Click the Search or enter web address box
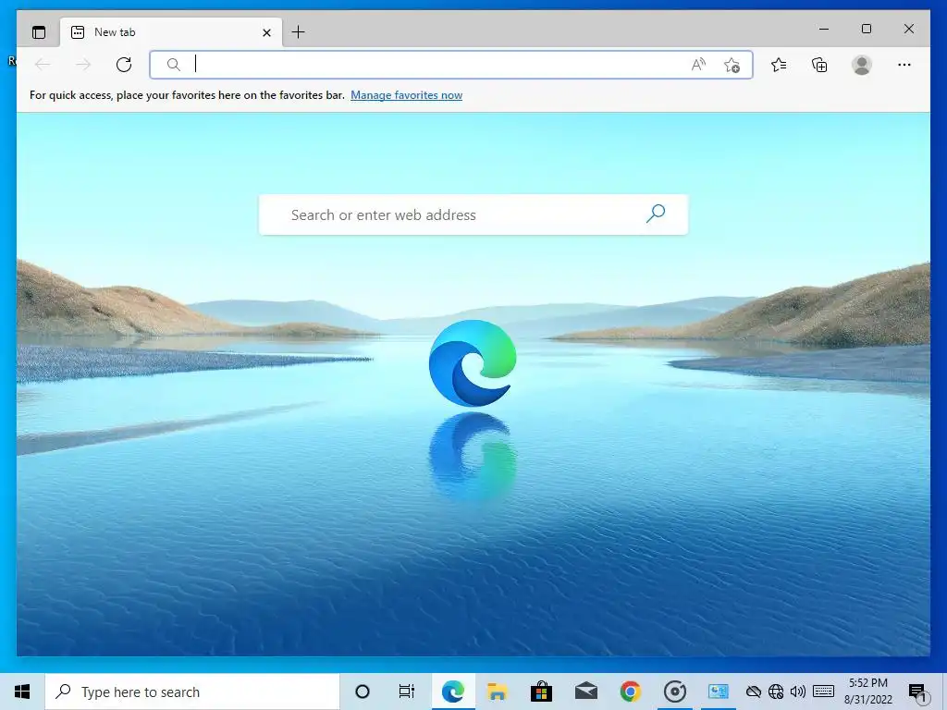 [473, 214]
